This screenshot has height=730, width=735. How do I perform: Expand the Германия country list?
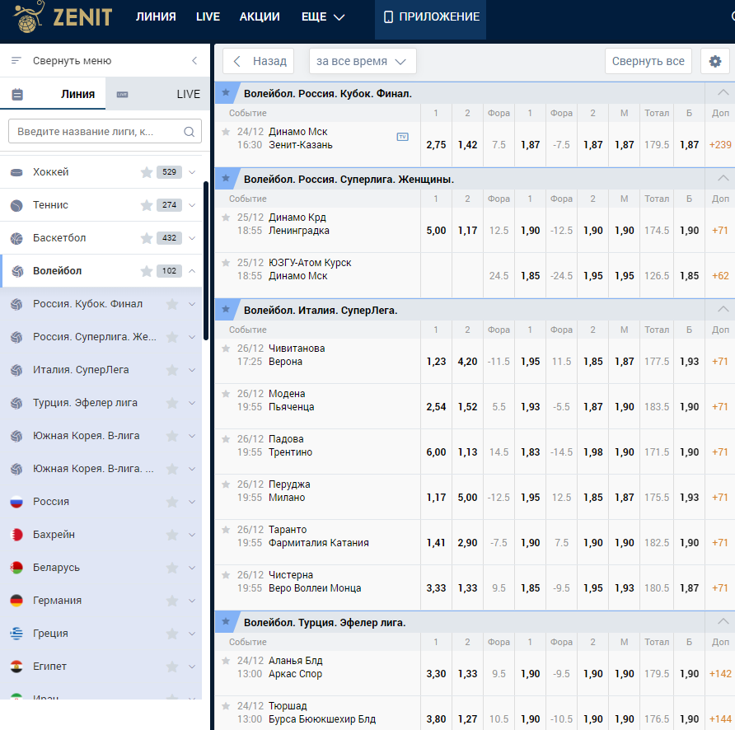pos(192,601)
